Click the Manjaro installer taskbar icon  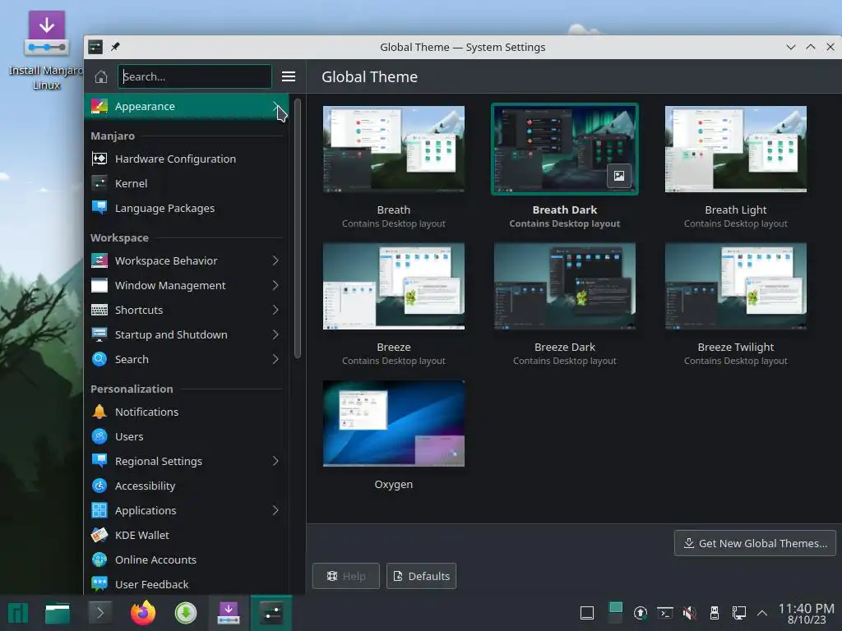point(229,613)
